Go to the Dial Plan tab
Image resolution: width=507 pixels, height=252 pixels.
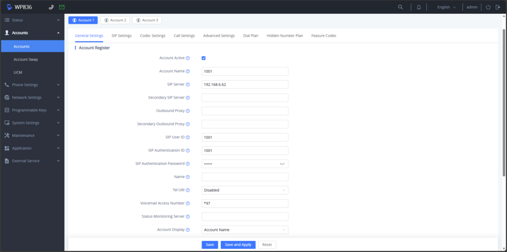[251, 36]
